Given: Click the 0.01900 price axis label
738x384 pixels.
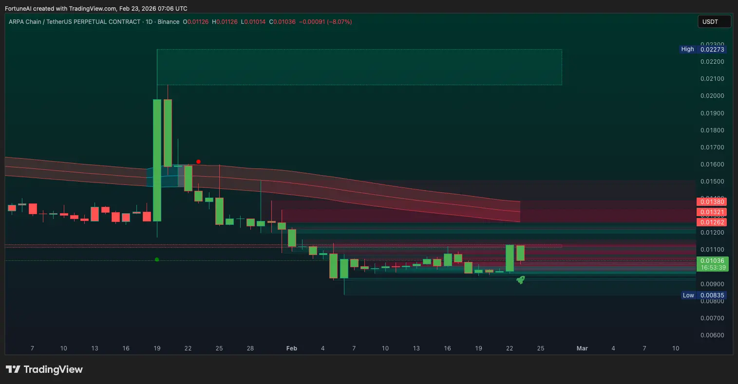Looking at the screenshot, I should click(x=712, y=113).
